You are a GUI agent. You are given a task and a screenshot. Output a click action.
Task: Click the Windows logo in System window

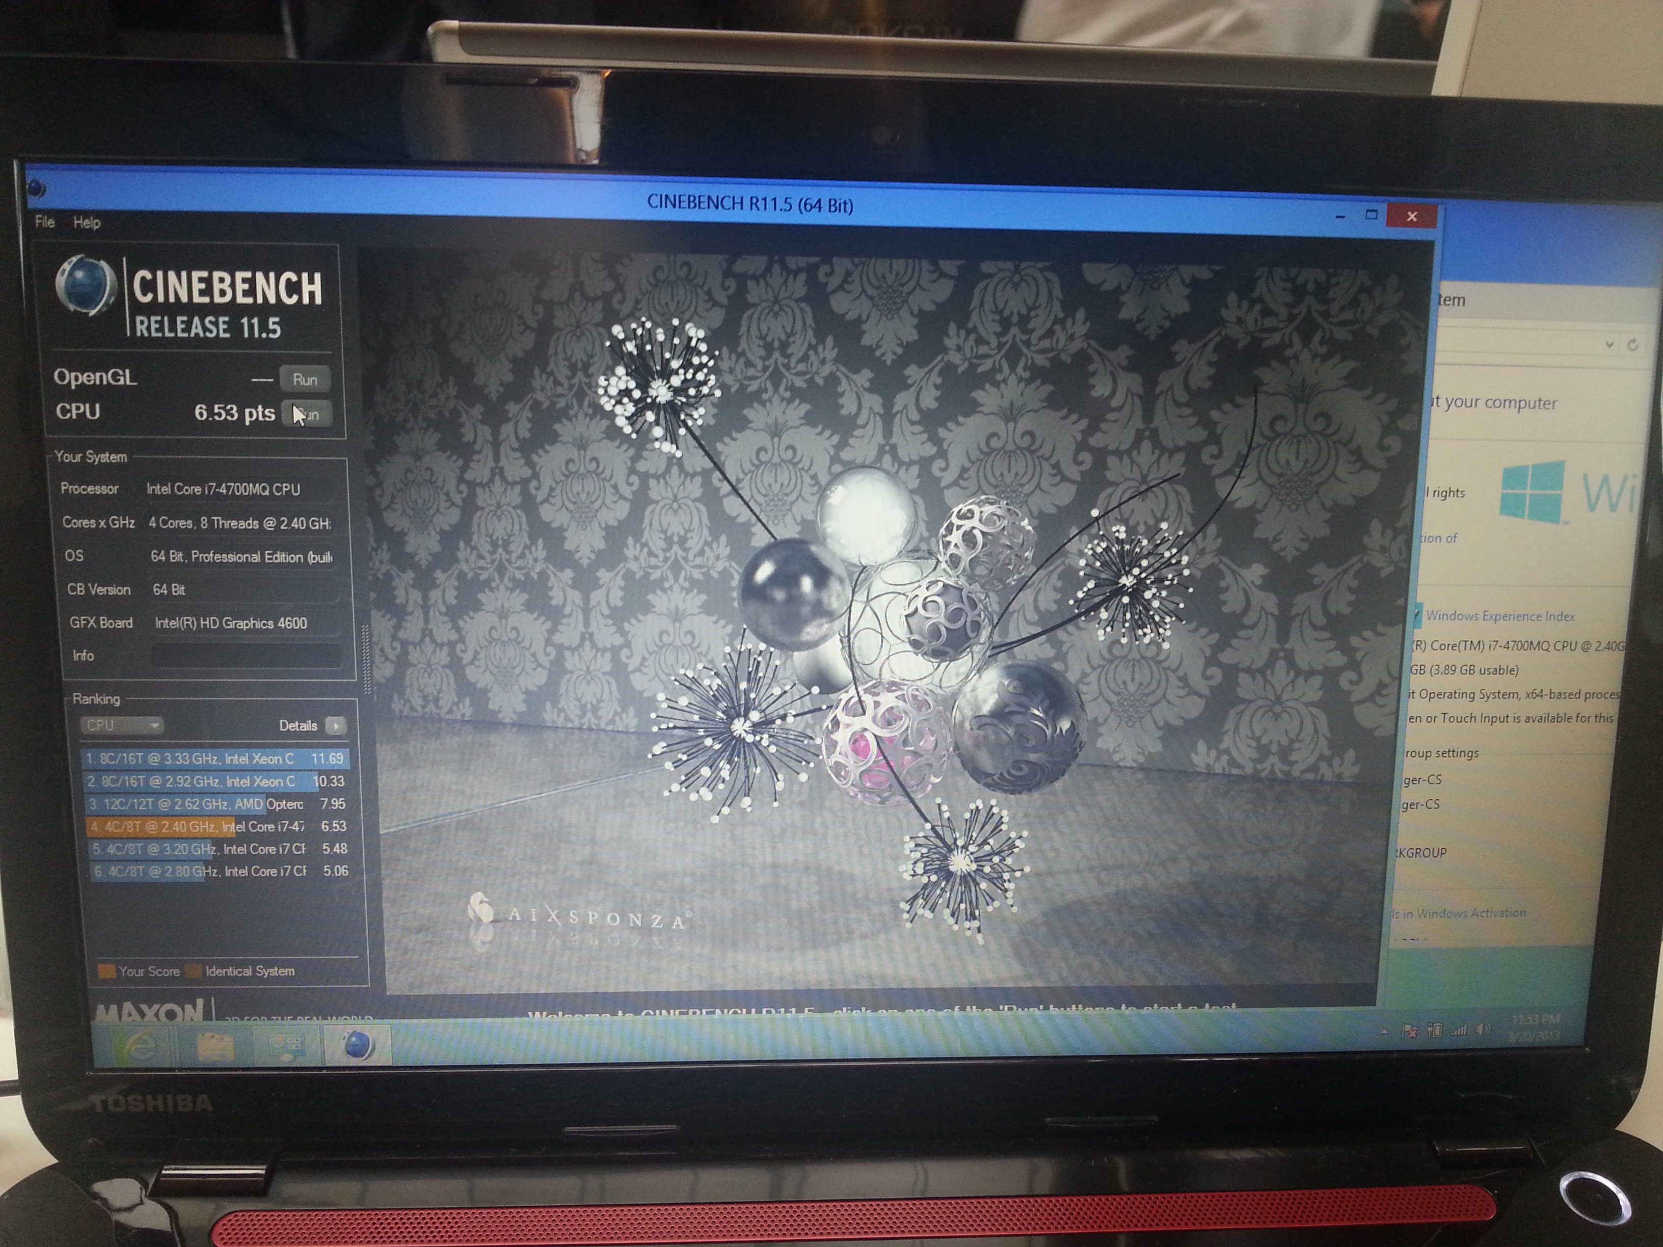pos(1533,493)
